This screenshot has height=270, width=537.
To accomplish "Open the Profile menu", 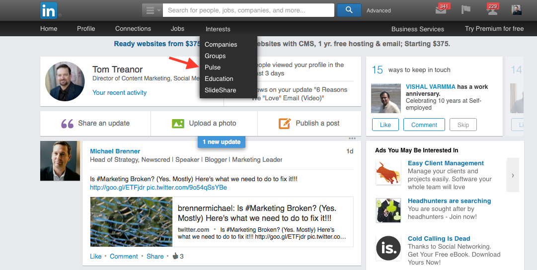I will pos(86,29).
